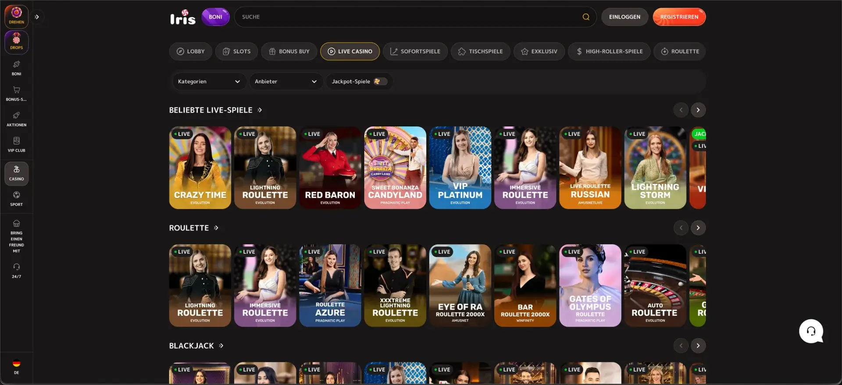The image size is (842, 385).
Task: Click the Suche search field
Action: [x=415, y=17]
